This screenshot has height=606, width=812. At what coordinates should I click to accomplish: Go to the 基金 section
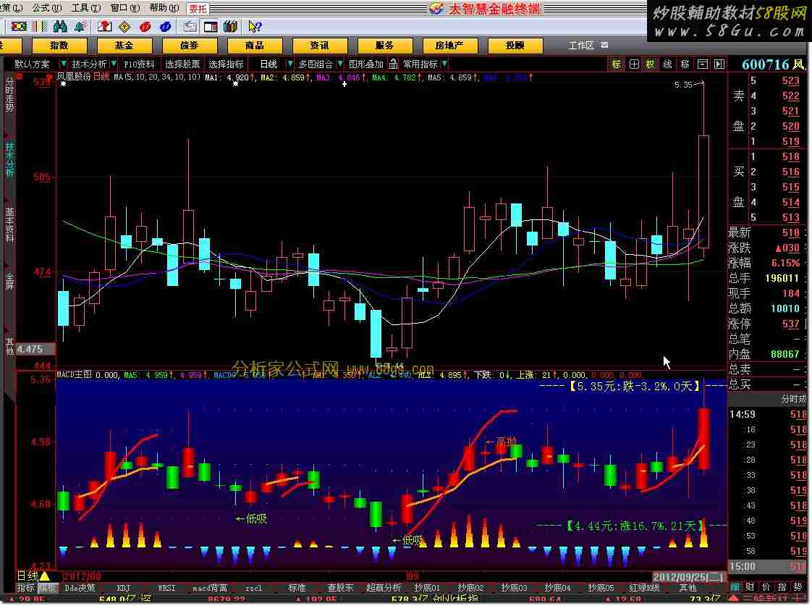pyautogui.click(x=124, y=46)
